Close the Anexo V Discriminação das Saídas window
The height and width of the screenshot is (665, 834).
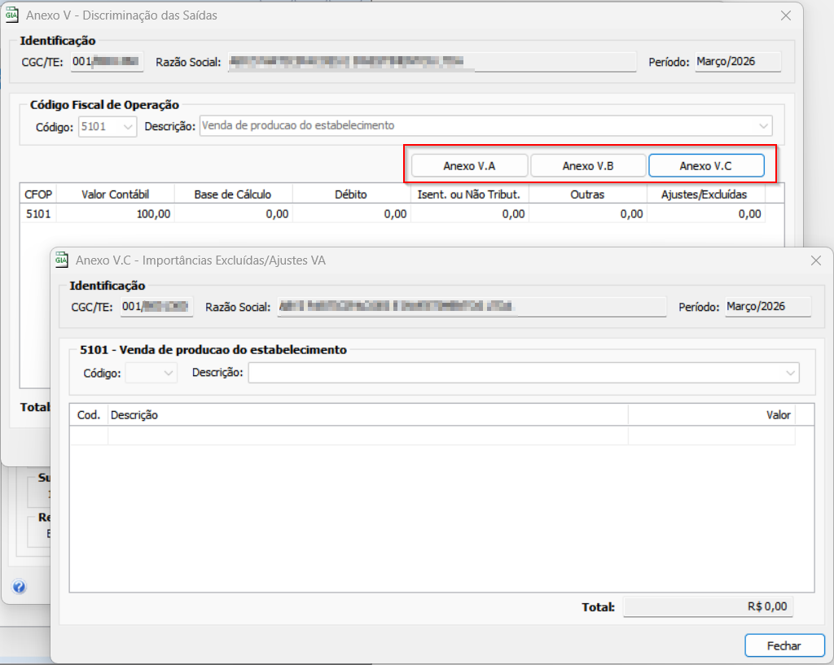click(x=786, y=16)
